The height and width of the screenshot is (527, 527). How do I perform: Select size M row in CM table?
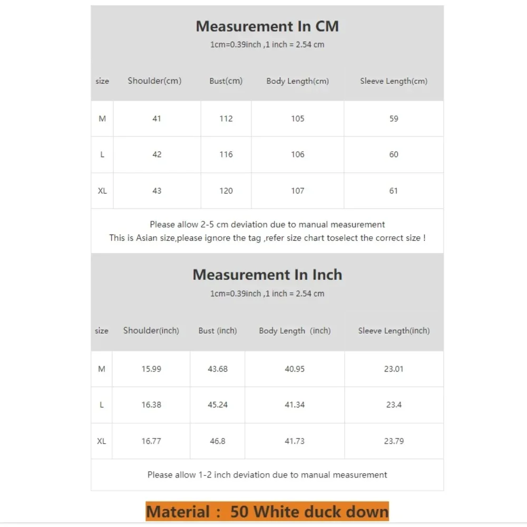[x=267, y=119]
